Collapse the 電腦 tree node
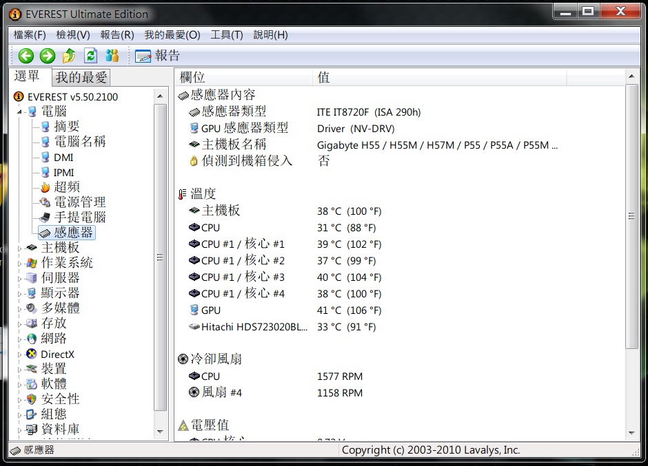The height and width of the screenshot is (466, 648). click(19, 112)
